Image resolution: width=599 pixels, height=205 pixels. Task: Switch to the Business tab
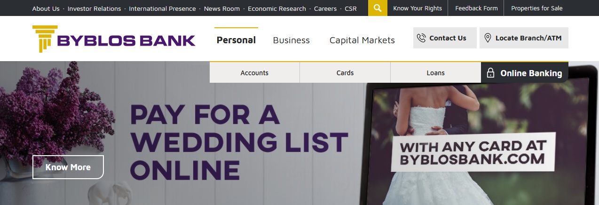click(x=291, y=40)
